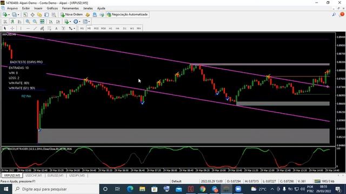Viewport: 346px width, 194px height.
Task: Click the search magnifier icon at top right
Action: click(334, 15)
